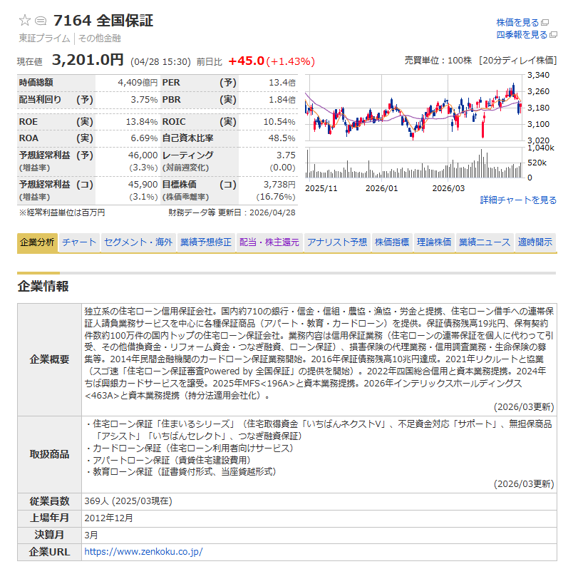Click the external link icon after 株価を見る
The image size is (573, 569).
coord(545,23)
